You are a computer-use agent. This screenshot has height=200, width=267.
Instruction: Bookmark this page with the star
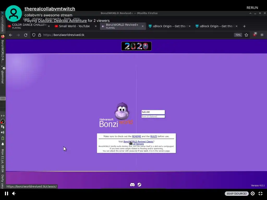(x=246, y=35)
